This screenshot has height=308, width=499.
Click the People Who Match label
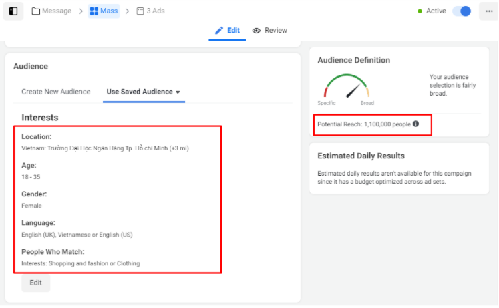point(53,252)
